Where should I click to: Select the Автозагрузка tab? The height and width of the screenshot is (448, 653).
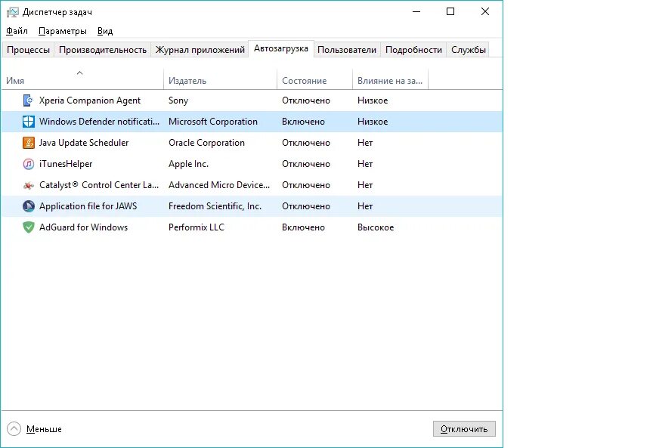[281, 48]
